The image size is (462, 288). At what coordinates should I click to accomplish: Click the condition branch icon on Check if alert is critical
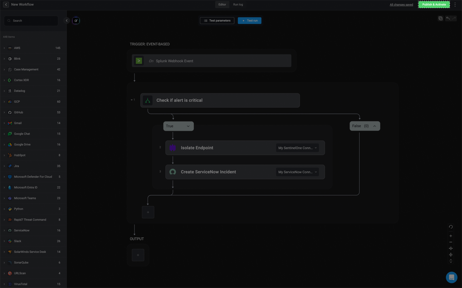pyautogui.click(x=148, y=100)
